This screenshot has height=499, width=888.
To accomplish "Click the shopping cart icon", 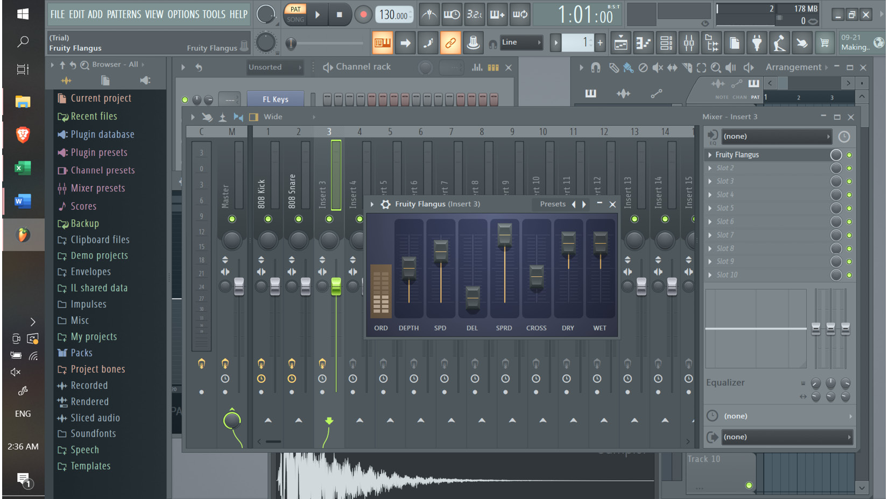I will coord(824,43).
